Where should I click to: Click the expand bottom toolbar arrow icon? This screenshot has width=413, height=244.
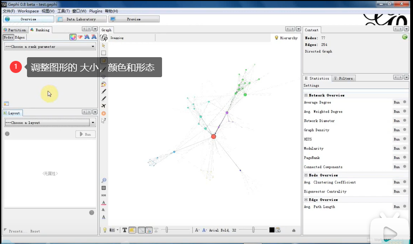[x=294, y=231]
